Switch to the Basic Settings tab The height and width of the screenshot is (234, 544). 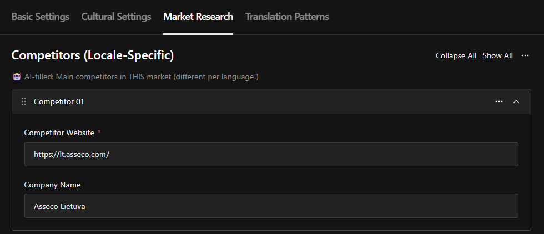tap(41, 17)
